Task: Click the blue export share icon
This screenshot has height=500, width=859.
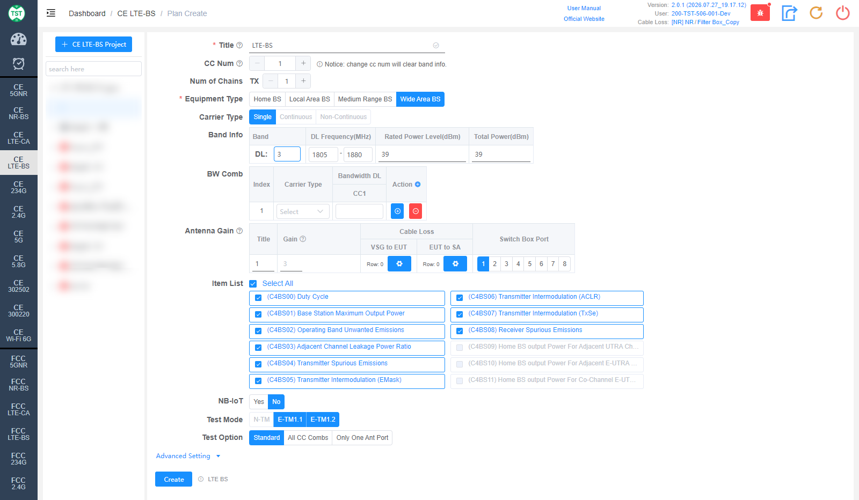Action: tap(789, 13)
